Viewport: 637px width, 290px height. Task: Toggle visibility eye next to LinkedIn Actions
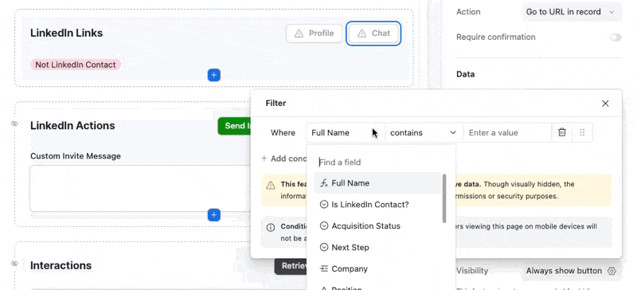(x=14, y=123)
